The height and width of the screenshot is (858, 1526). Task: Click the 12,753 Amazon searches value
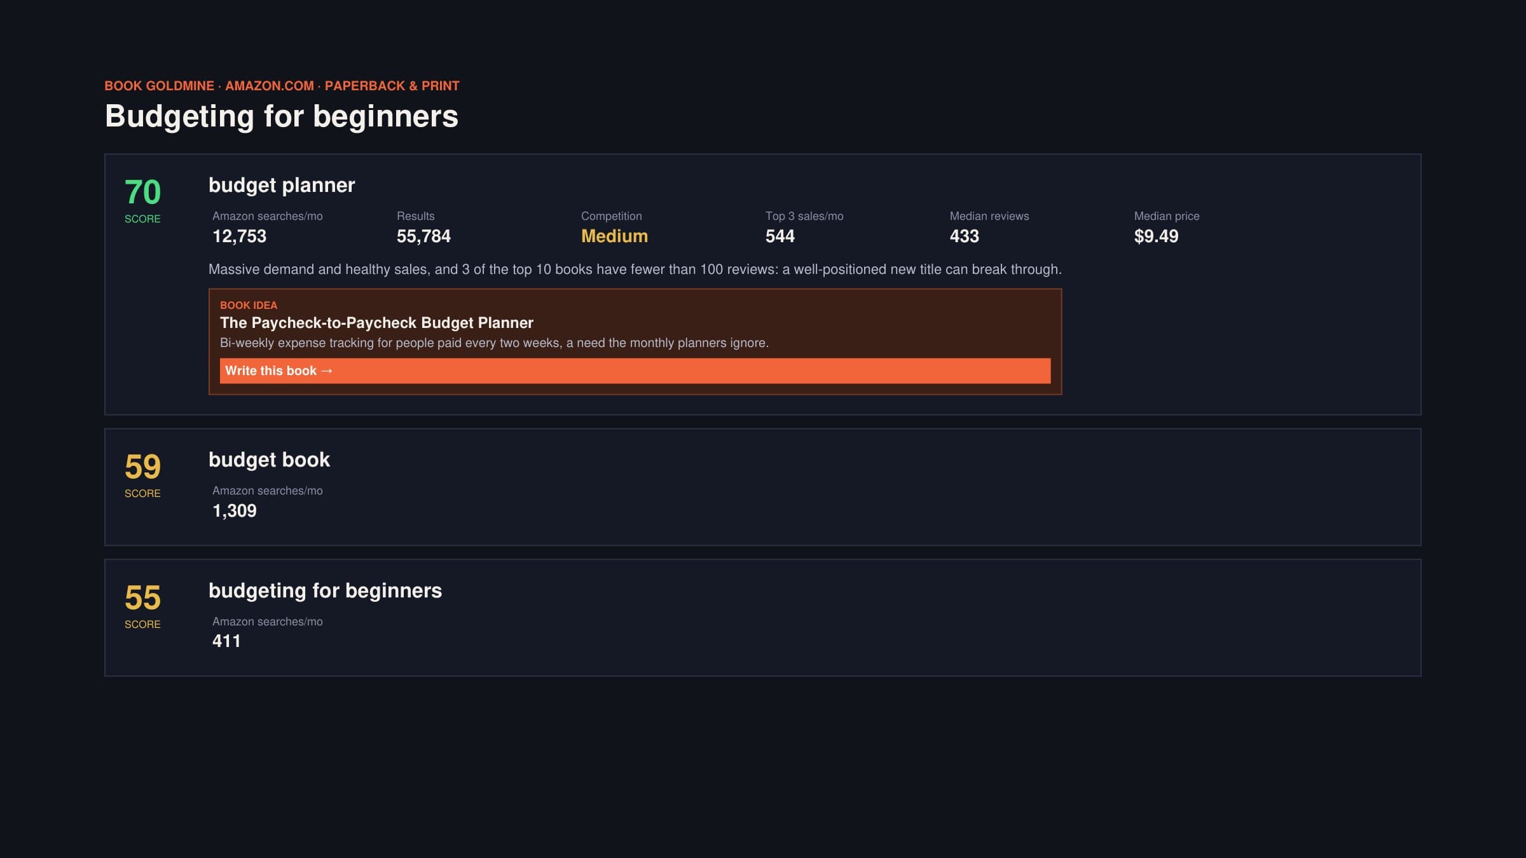coord(239,236)
